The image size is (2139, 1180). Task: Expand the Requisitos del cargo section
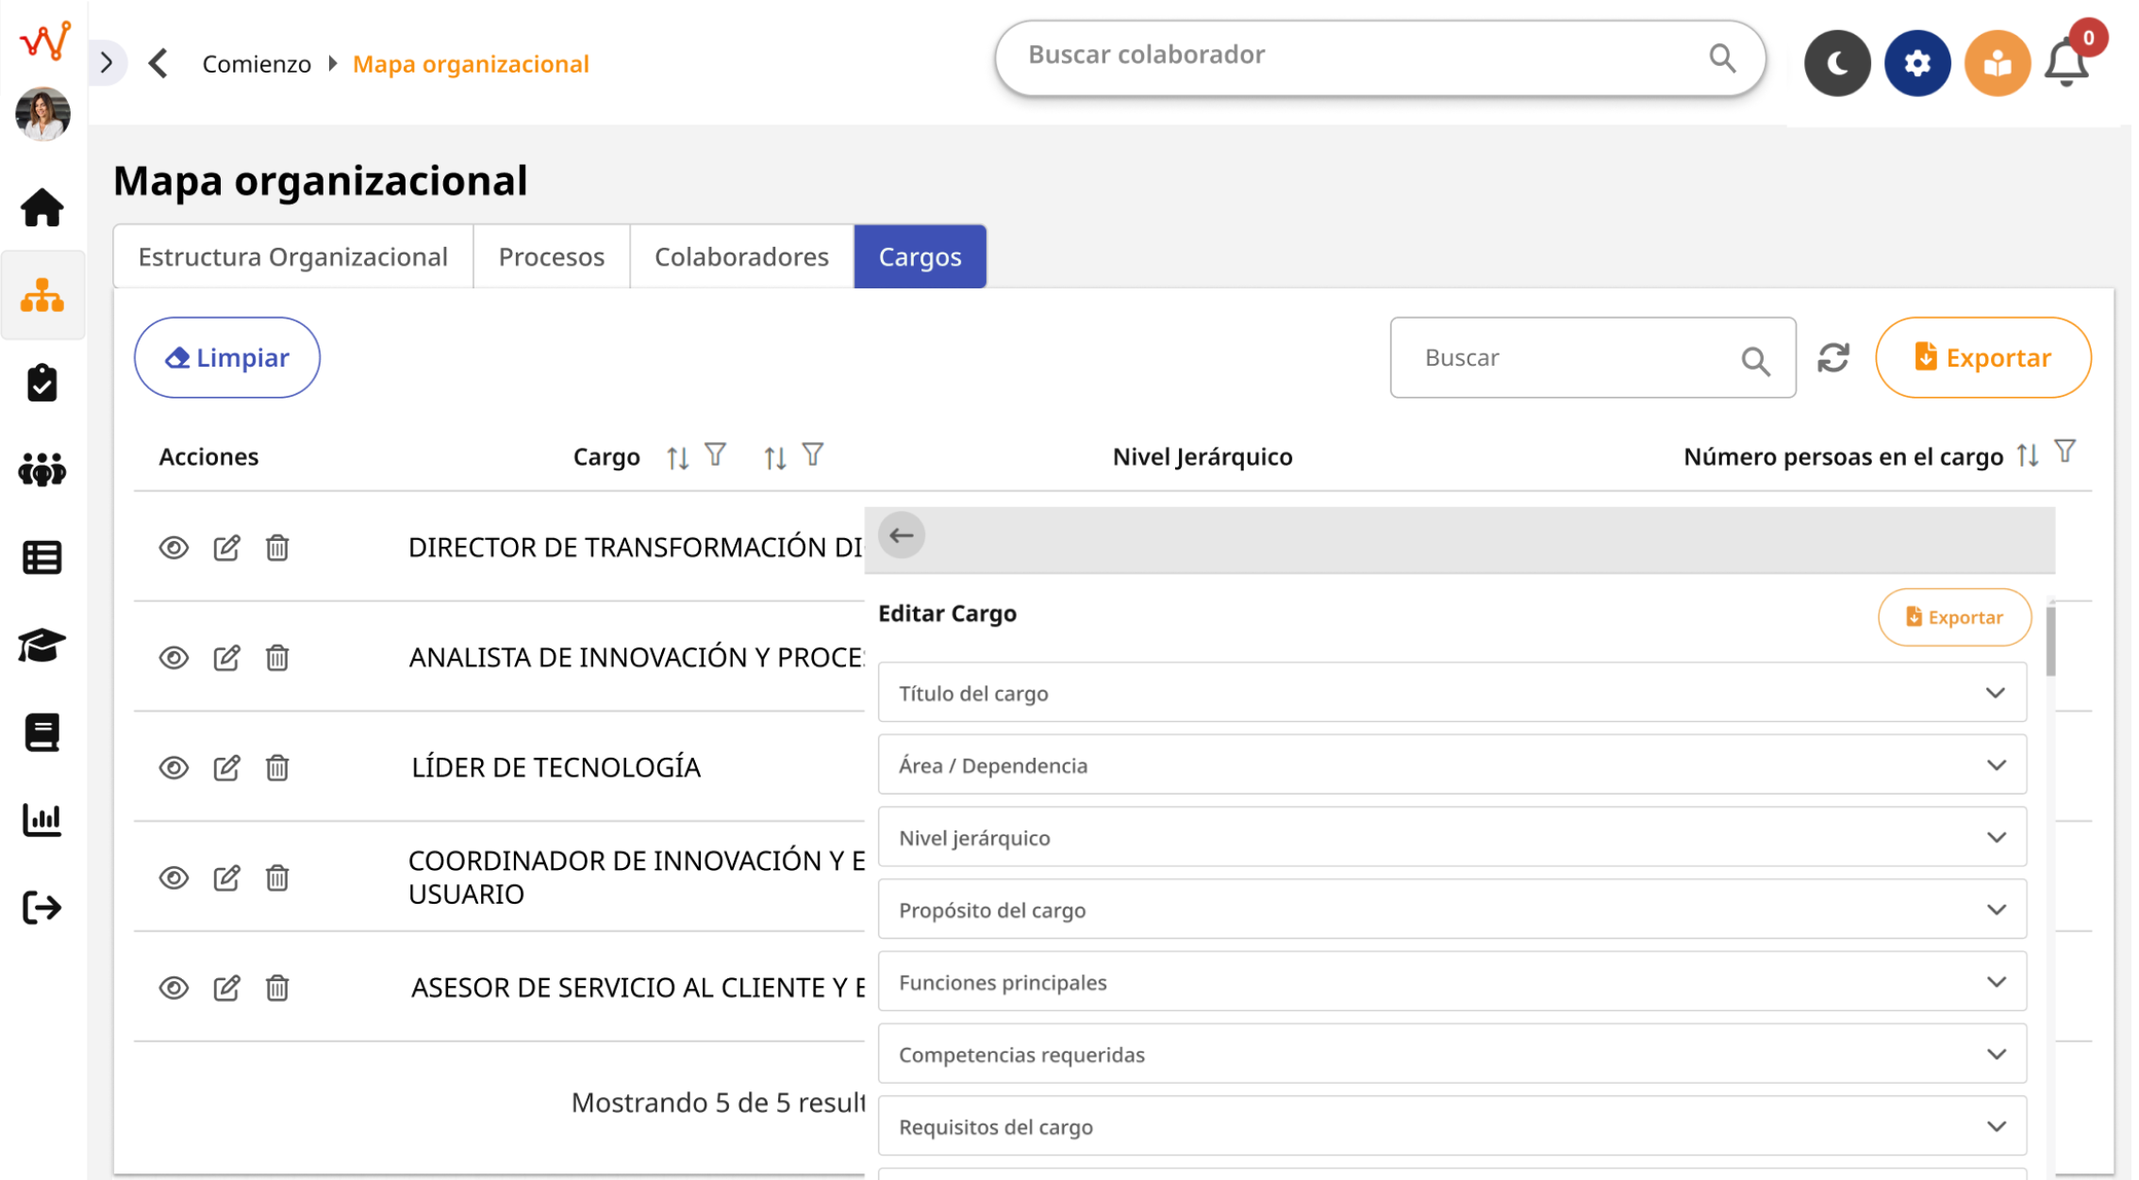click(x=1451, y=1126)
